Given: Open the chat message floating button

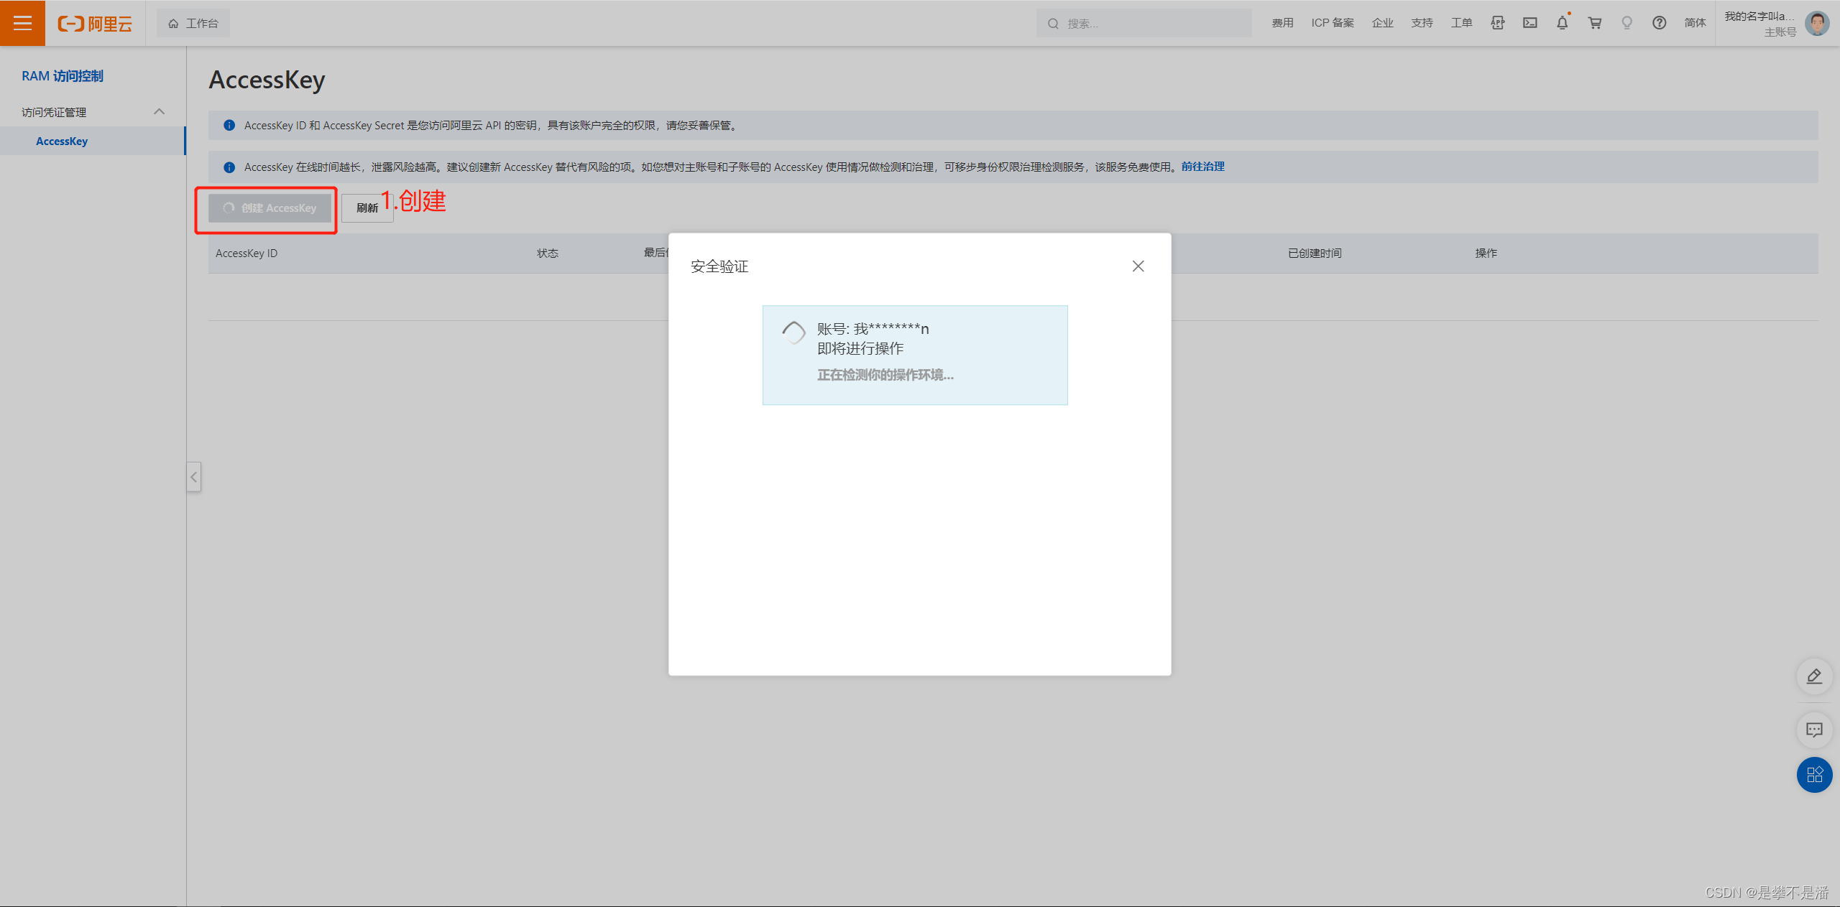Looking at the screenshot, I should 1814,730.
